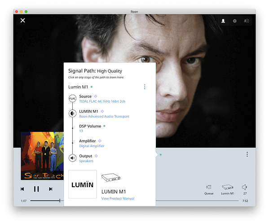
Task: Click the track progress slider handle
Action: coord(60,201)
